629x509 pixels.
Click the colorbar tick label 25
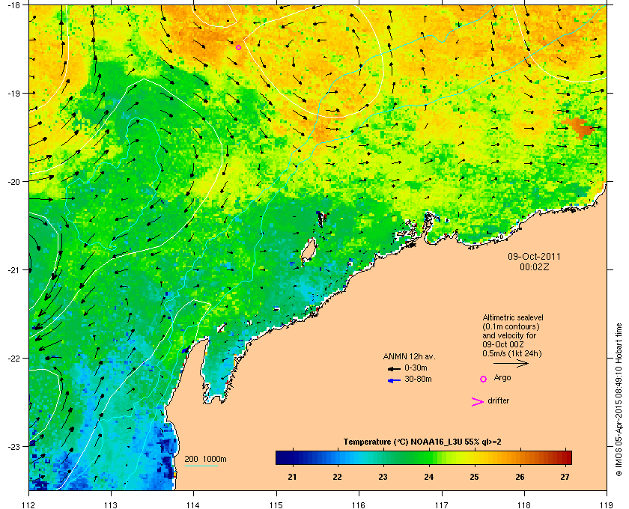(474, 477)
